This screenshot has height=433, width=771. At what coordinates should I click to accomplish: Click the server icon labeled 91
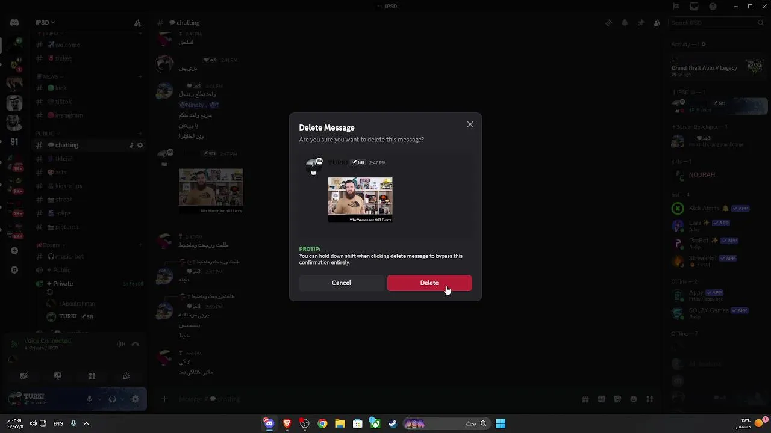tap(14, 142)
